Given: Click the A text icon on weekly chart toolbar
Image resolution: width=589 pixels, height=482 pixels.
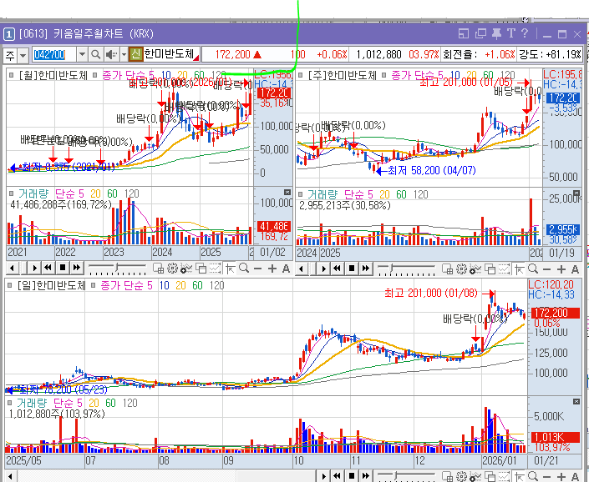Looking at the screenshot, I should coord(575,269).
